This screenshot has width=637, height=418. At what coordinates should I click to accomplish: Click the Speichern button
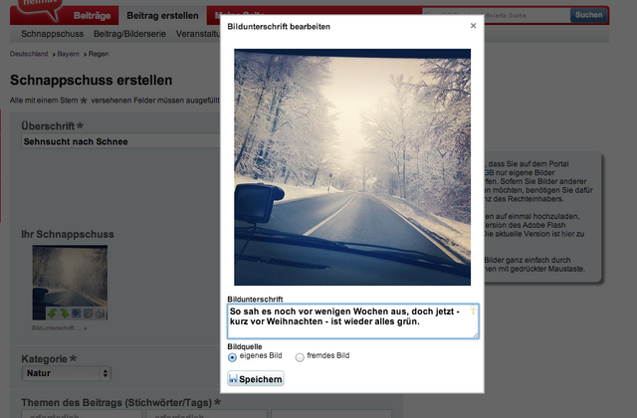click(256, 378)
